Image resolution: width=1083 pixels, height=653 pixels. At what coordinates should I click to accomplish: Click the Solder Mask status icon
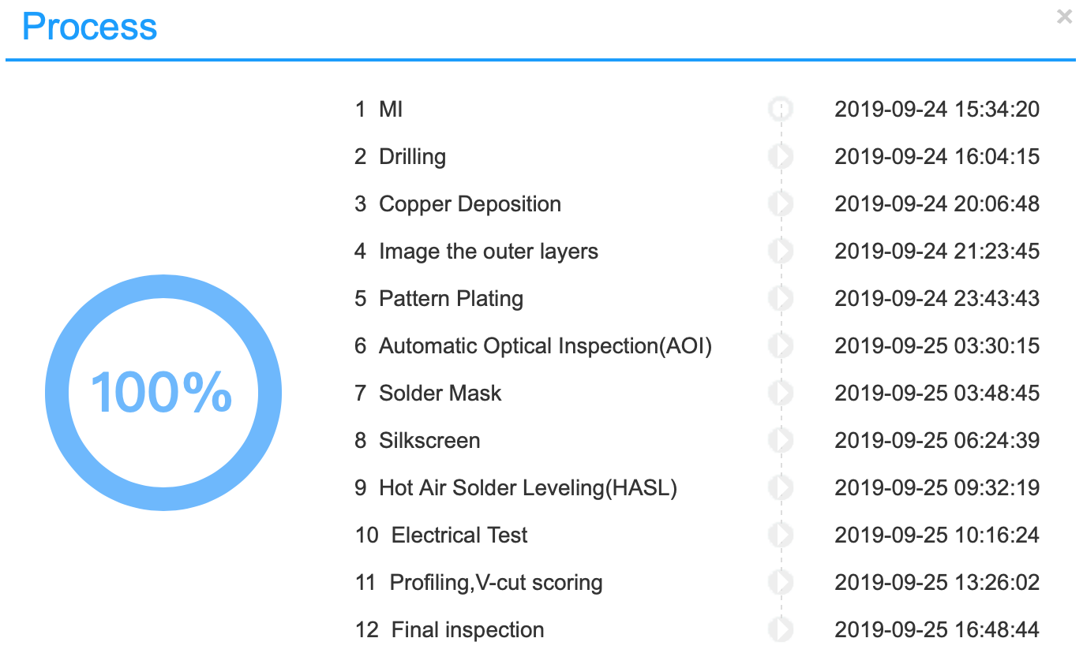(781, 393)
